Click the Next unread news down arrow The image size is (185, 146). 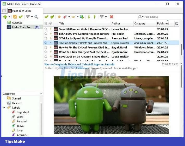click(x=89, y=17)
